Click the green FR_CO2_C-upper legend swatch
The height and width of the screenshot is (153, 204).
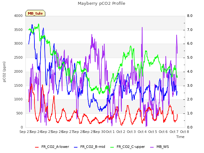point(112,147)
